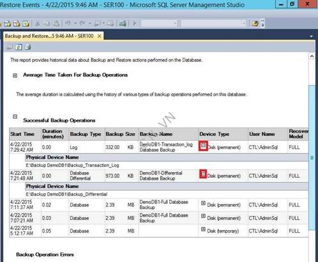Click the vertical scrollbar thumb
The image size is (318, 262).
click(x=312, y=157)
